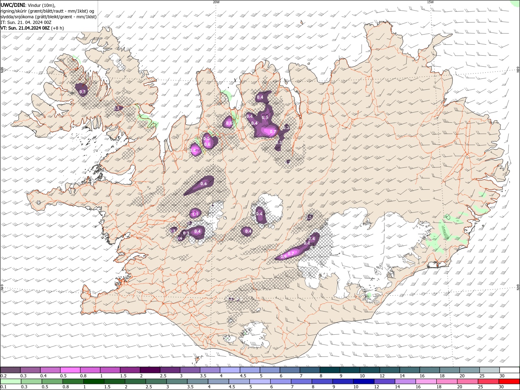Pick the upper scale swatch starting at 2

(150, 370)
